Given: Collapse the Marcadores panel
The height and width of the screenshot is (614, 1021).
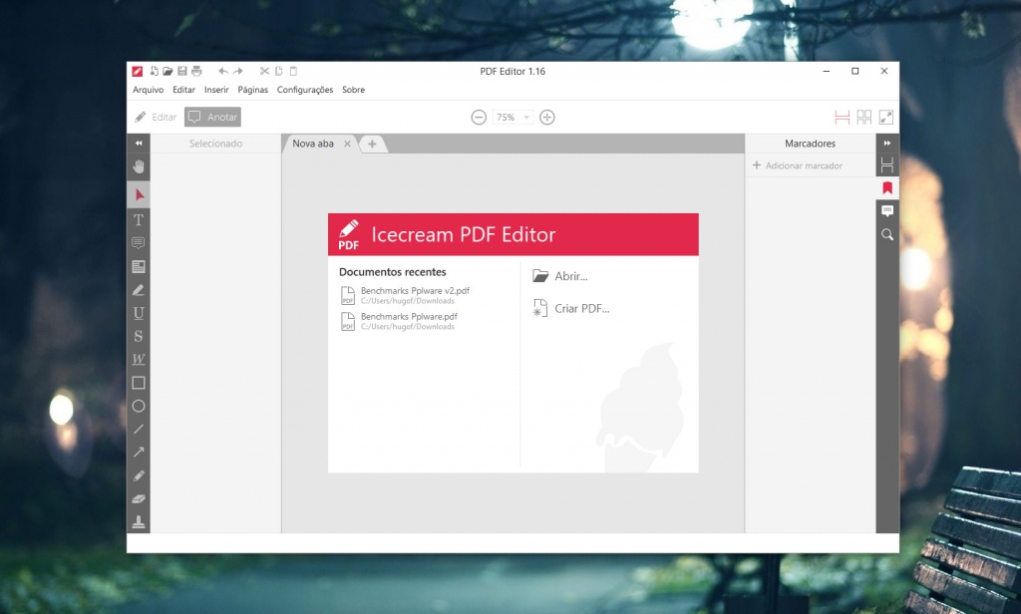Looking at the screenshot, I should point(885,144).
